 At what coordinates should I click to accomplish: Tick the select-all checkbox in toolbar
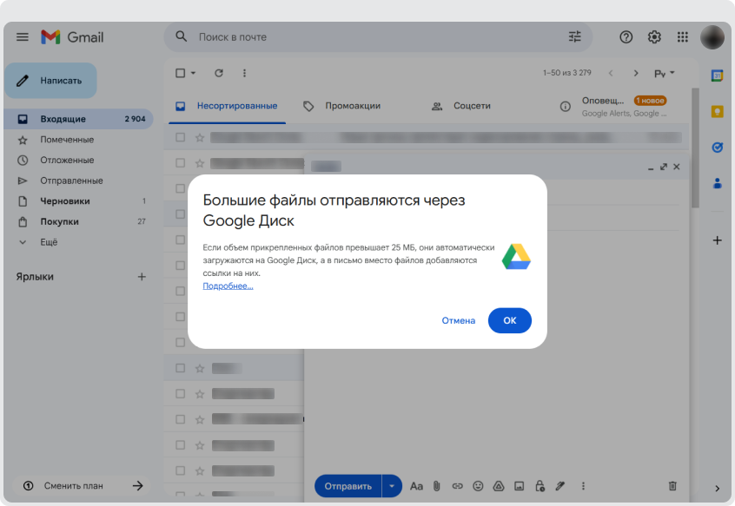click(180, 73)
